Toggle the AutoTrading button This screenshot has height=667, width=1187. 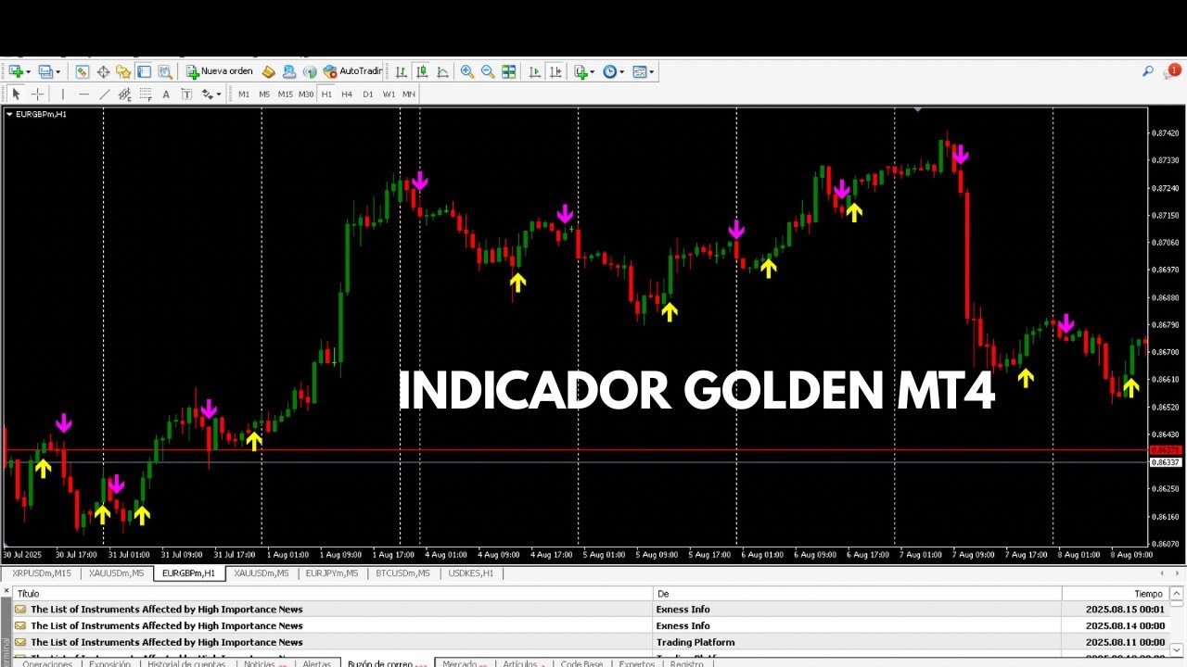click(352, 71)
